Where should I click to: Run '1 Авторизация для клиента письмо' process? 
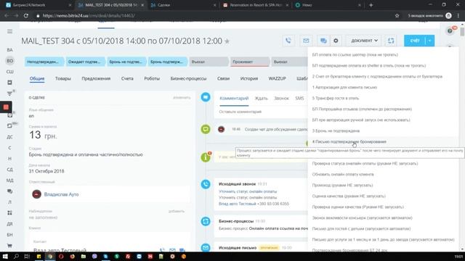[344, 87]
